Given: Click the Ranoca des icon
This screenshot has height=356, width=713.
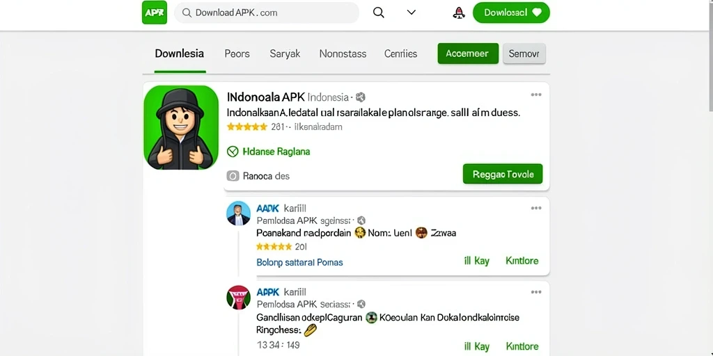Looking at the screenshot, I should (233, 176).
